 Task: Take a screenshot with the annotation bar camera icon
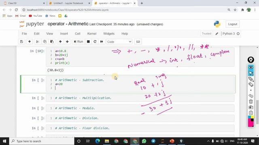coord(251,107)
